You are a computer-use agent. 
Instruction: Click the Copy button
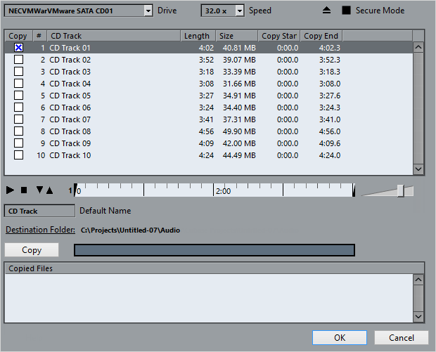(x=32, y=250)
